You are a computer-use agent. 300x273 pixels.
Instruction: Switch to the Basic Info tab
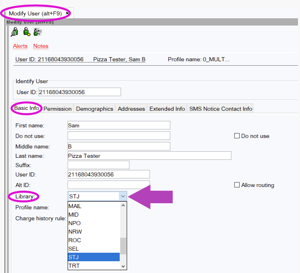(27, 108)
